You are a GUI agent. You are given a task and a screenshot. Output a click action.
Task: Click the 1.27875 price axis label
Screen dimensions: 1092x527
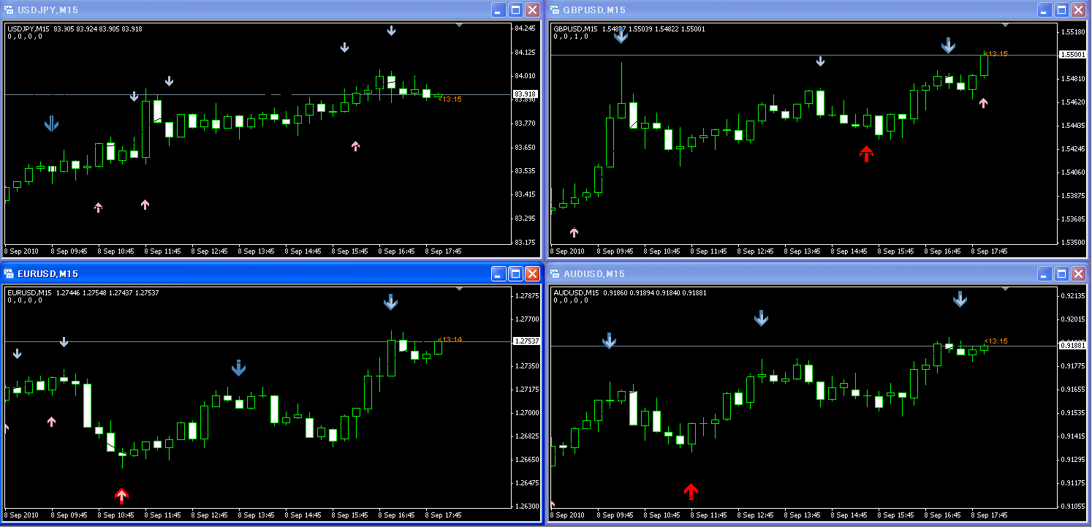[x=526, y=296]
